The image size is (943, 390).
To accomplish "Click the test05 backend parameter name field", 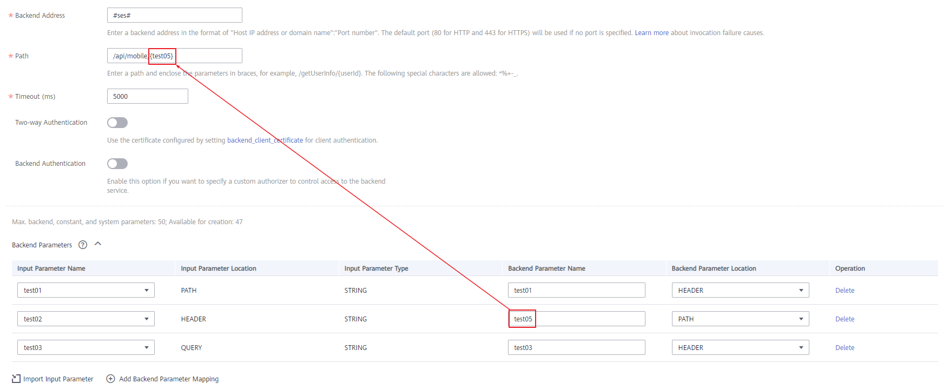I will click(x=576, y=319).
